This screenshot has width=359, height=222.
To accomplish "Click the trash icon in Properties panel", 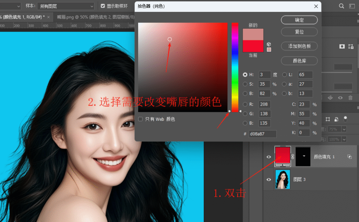I will [x=350, y=98].
